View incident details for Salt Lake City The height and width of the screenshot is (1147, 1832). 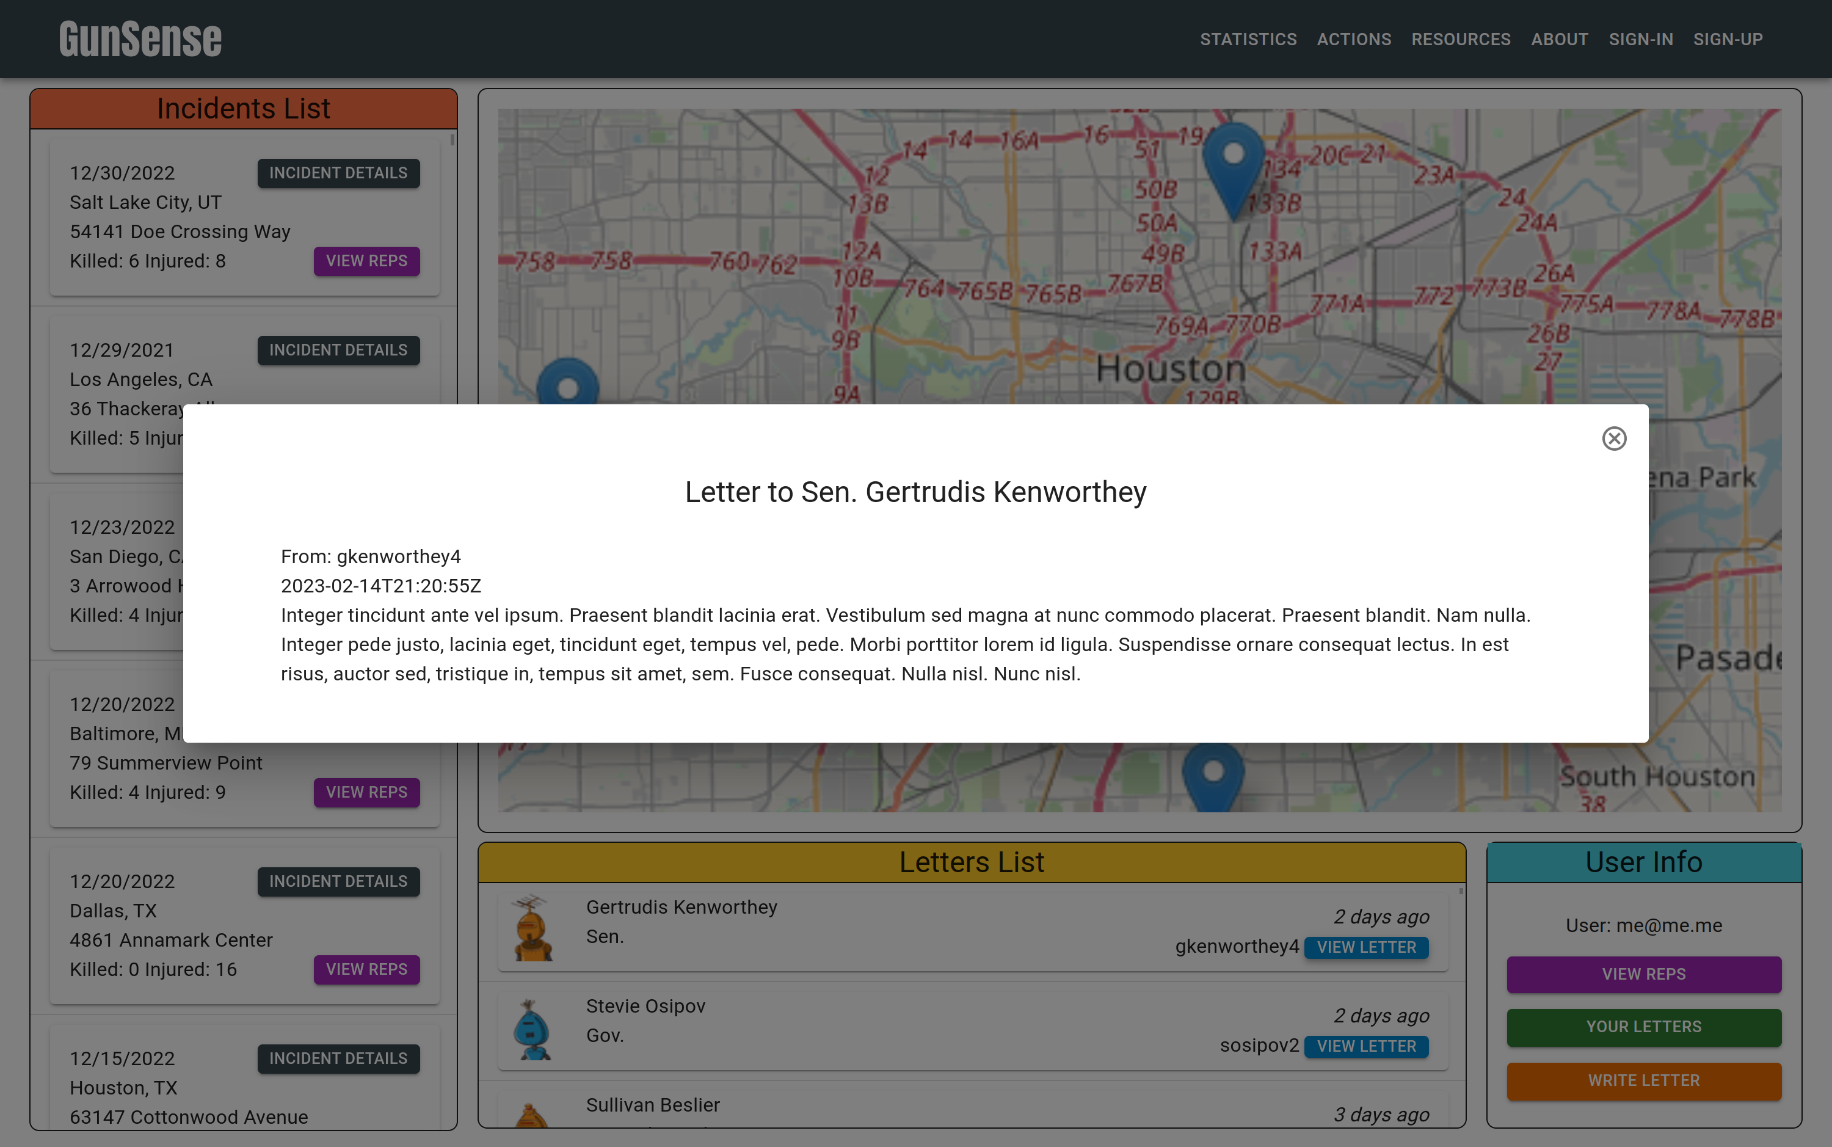tap(338, 173)
